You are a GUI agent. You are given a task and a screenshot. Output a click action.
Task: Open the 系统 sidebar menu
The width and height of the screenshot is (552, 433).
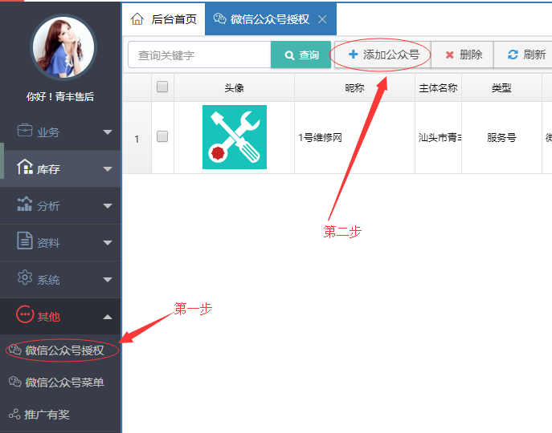[x=60, y=279]
